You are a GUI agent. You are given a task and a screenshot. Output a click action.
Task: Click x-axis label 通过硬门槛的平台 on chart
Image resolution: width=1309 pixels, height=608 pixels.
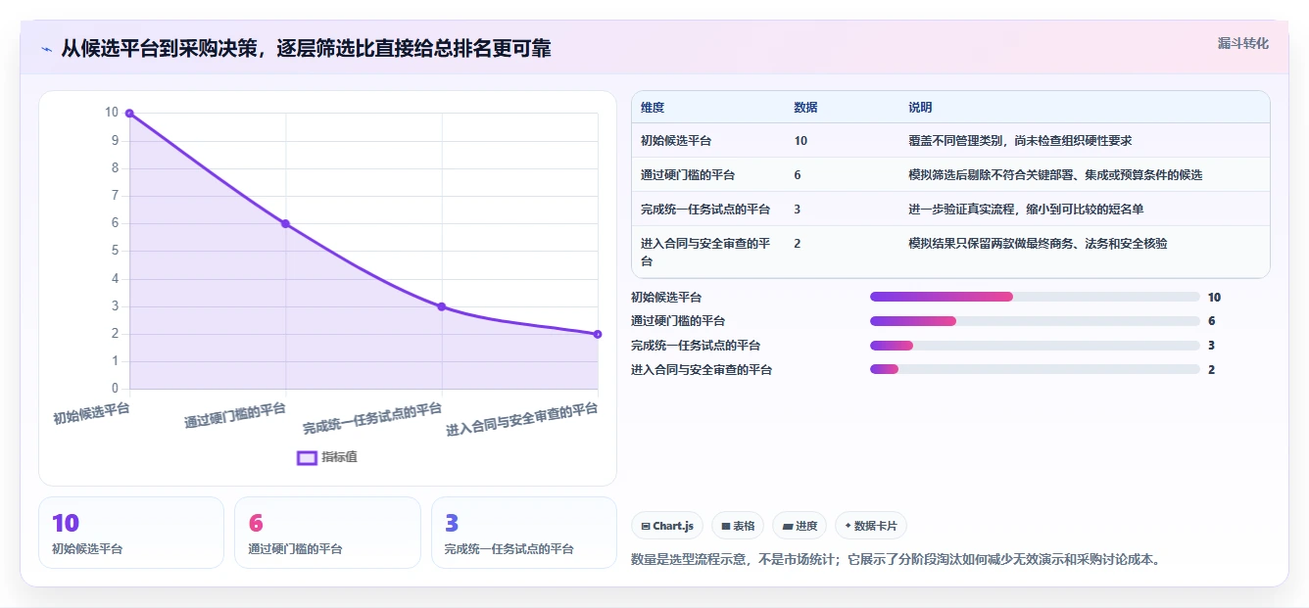point(235,416)
